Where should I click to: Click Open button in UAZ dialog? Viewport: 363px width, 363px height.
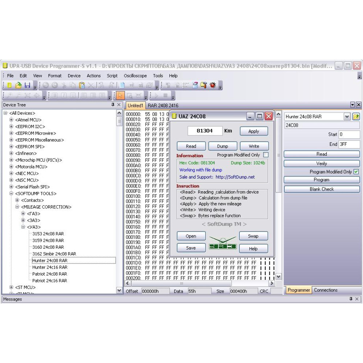click(191, 236)
